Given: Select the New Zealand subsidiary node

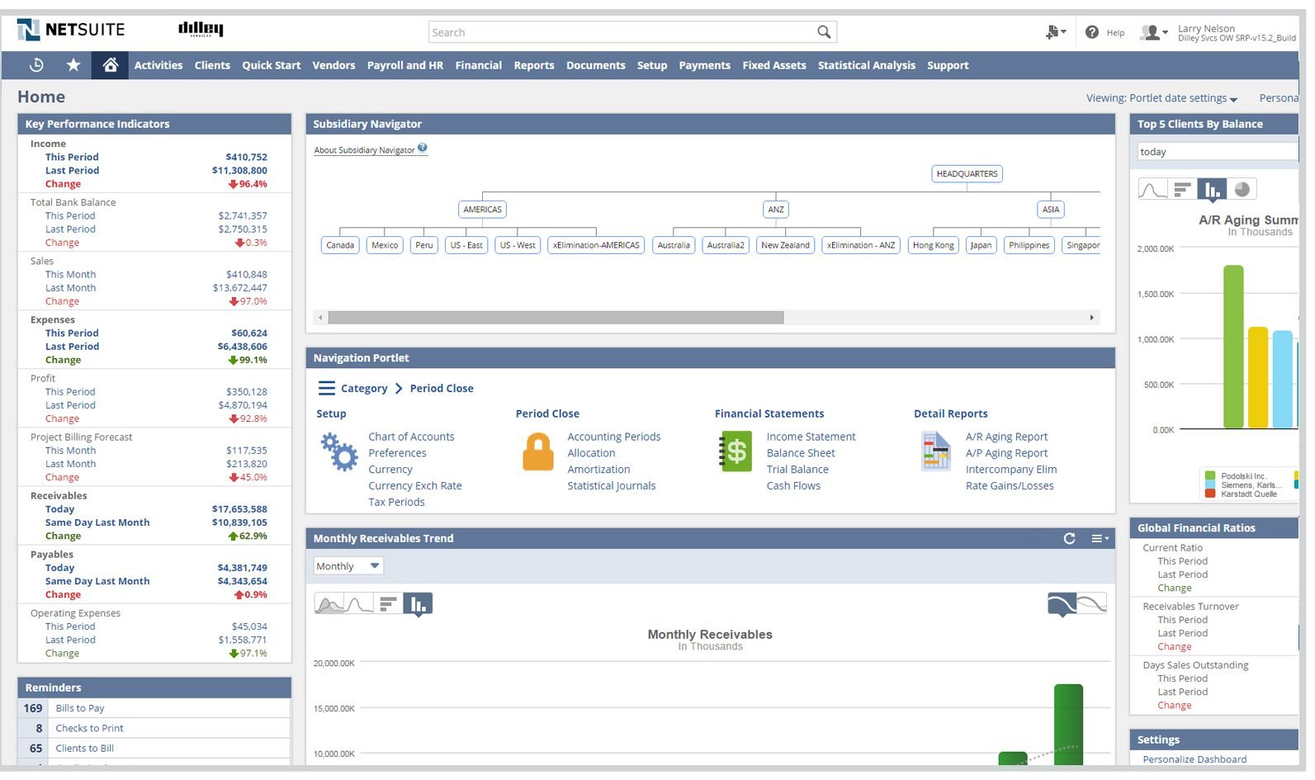Looking at the screenshot, I should pos(785,245).
